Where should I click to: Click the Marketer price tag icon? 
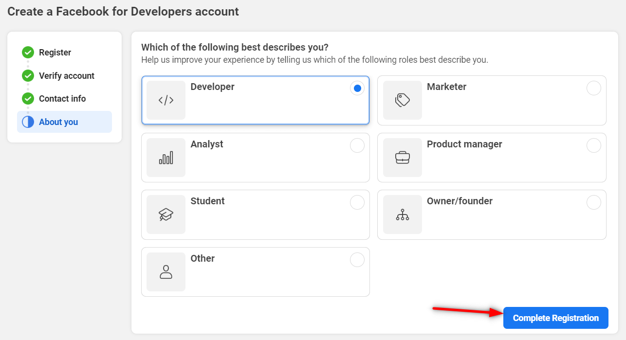pyautogui.click(x=403, y=100)
